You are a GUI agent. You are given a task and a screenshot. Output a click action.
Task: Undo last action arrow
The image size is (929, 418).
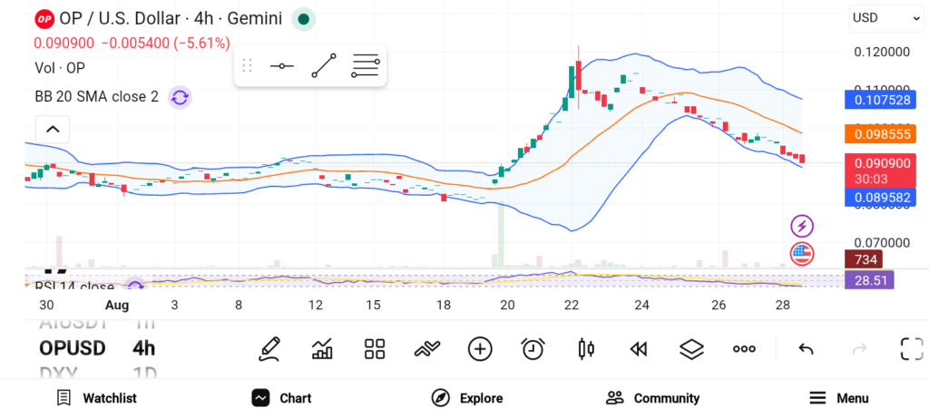(806, 349)
